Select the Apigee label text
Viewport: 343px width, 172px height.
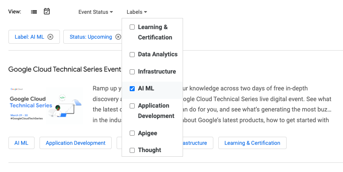pos(147,133)
